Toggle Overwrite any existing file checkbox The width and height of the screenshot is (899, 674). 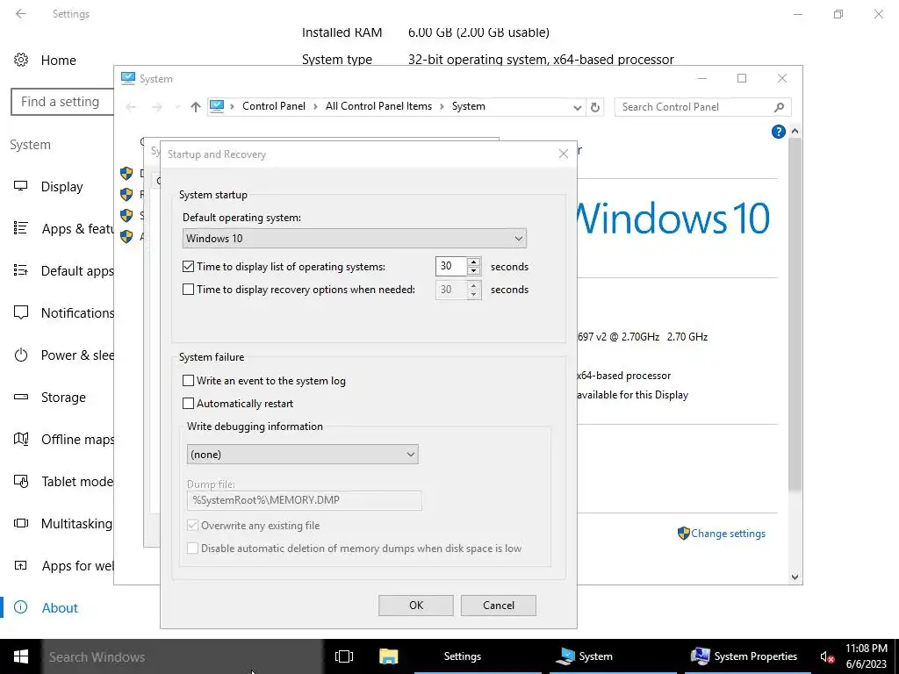click(192, 525)
